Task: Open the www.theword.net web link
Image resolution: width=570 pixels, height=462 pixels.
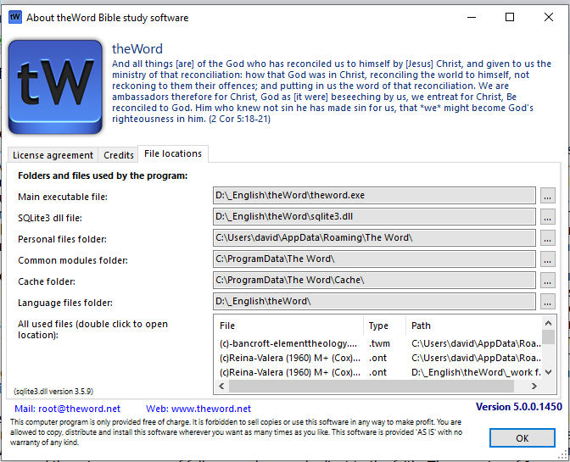Action: (198, 409)
